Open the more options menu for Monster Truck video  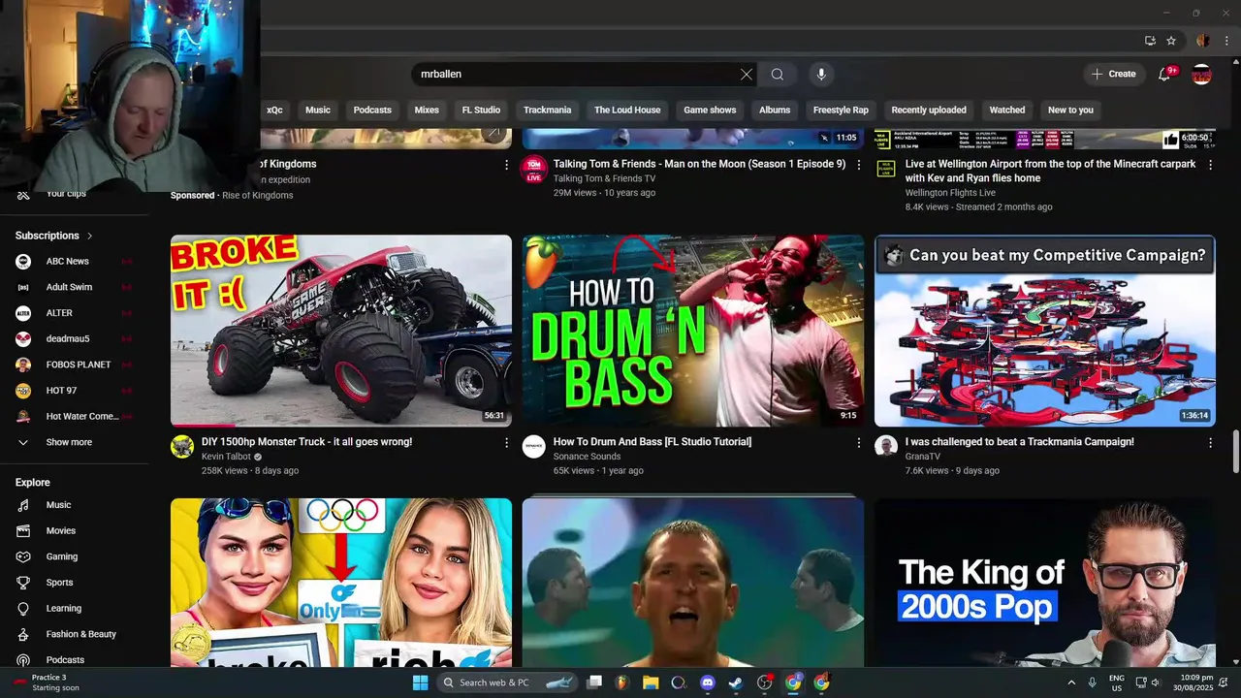click(x=506, y=442)
